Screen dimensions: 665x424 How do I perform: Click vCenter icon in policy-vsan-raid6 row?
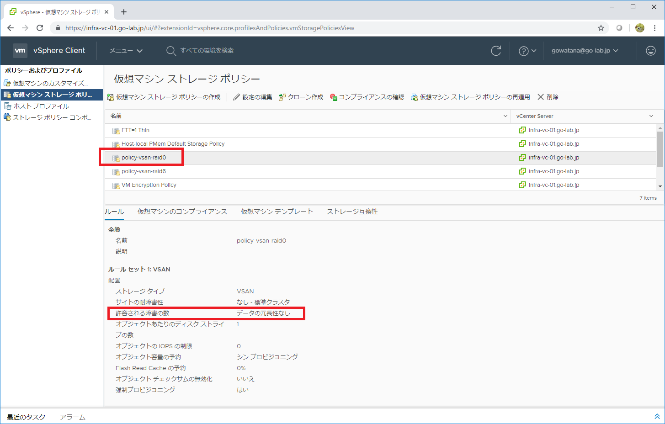(522, 171)
